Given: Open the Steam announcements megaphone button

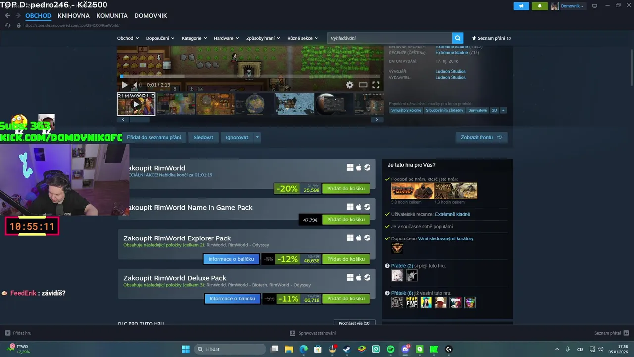Looking at the screenshot, I should pos(521,6).
